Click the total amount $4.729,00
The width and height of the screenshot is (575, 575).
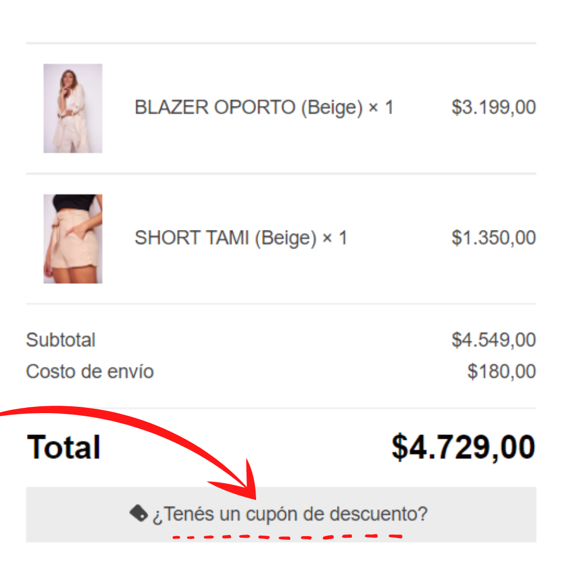(x=464, y=447)
